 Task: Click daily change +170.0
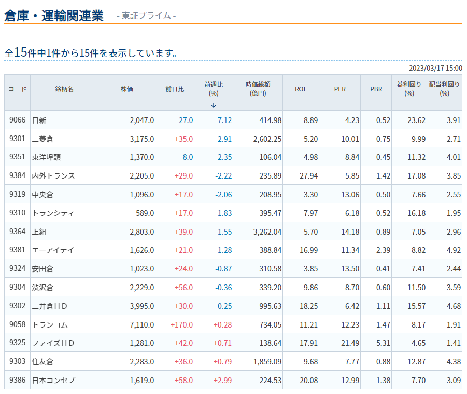(182, 325)
